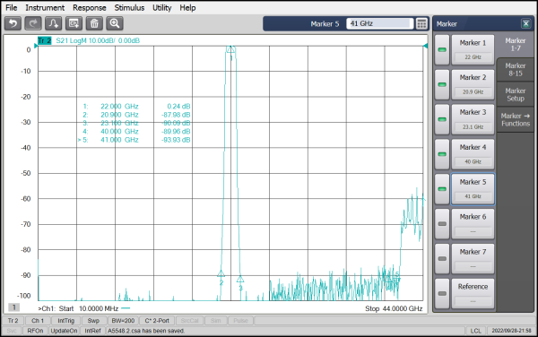Screen dimensions: 538x337
Task: Click marker readout row 4: 40.000 GHz
Action: [136, 131]
